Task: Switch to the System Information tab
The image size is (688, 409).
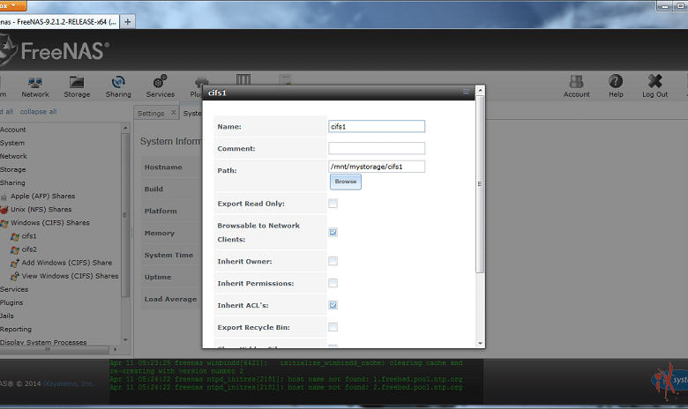Action: coord(192,113)
